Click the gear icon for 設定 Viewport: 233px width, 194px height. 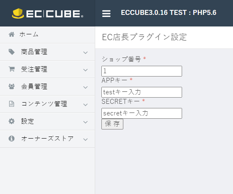pyautogui.click(x=12, y=121)
